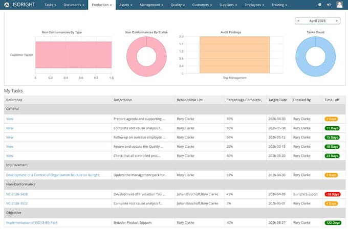This screenshot has height=230, width=348.
Task: Click the Isoright logo icon
Action: [x=7, y=5]
